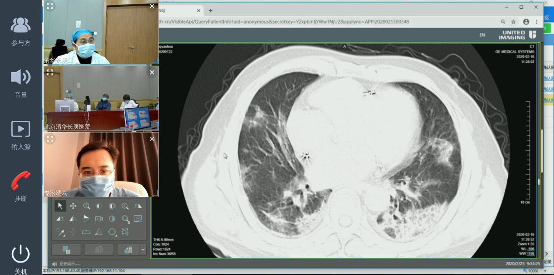The height and width of the screenshot is (275, 554).
Task: Toggle fullscreen on 专家端六 video
Action: [50, 139]
